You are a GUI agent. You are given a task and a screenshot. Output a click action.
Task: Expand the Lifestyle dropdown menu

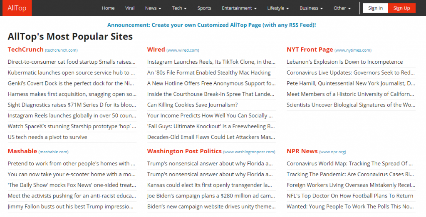(278, 8)
